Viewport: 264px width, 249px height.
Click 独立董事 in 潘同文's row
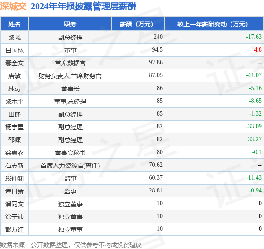[x=70, y=204]
